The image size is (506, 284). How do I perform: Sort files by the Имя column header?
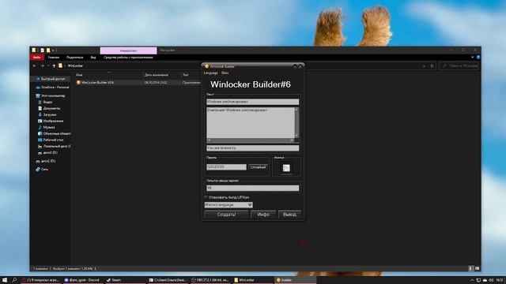[x=79, y=75]
